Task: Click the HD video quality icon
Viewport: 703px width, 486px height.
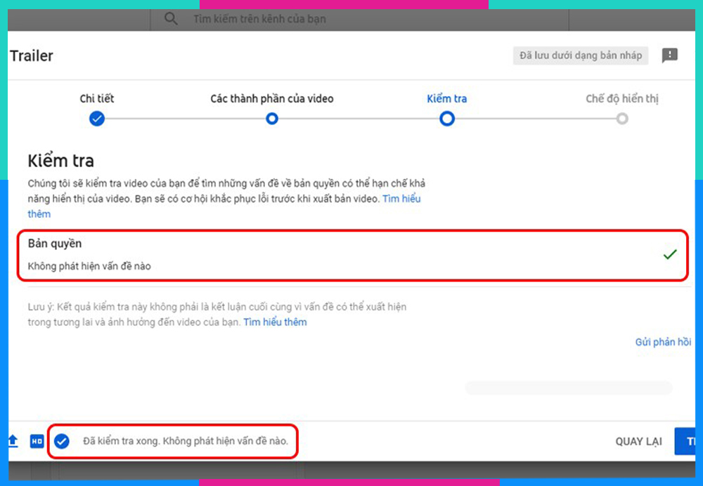Action: [x=36, y=441]
